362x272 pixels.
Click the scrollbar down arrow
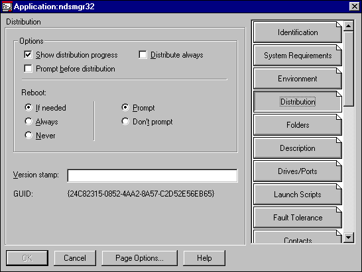click(x=348, y=238)
